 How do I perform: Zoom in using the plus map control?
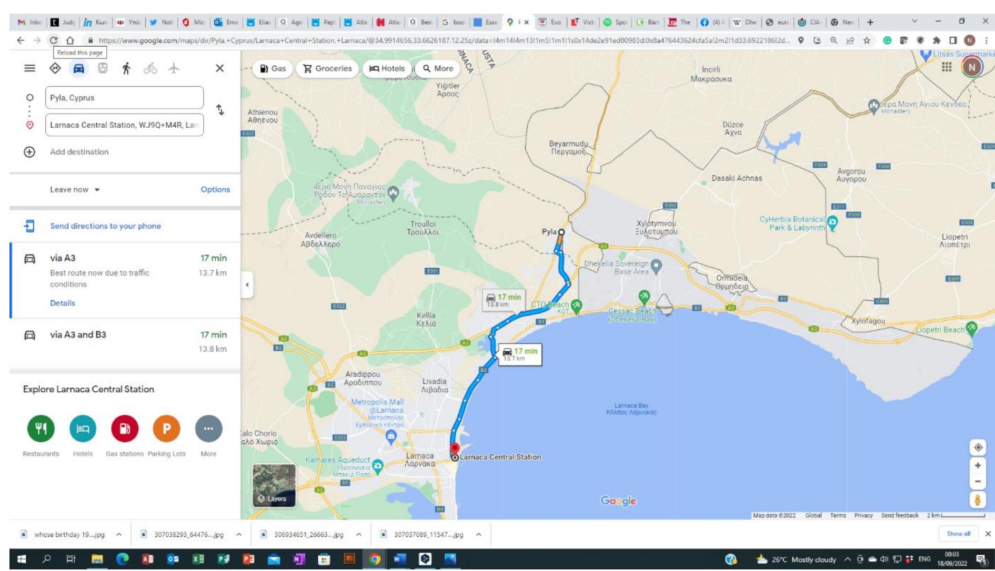(x=977, y=465)
